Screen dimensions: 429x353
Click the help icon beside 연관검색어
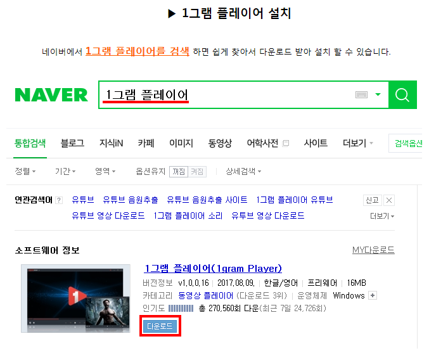point(58,200)
